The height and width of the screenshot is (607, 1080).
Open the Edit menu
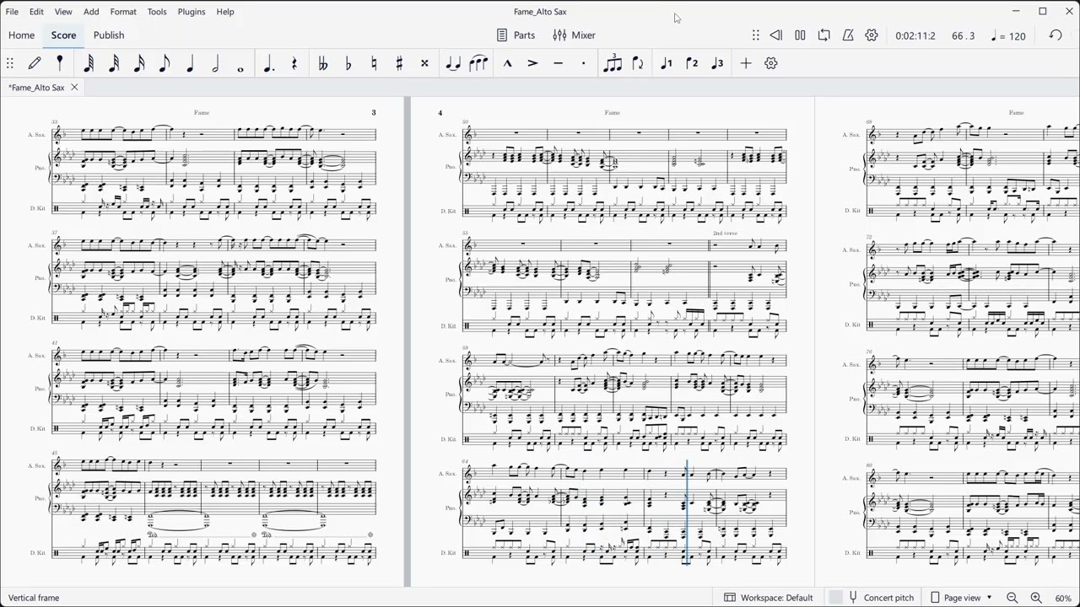(x=36, y=12)
